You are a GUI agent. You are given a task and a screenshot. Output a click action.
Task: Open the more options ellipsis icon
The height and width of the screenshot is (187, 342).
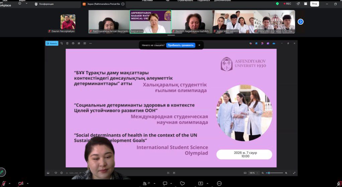point(219,183)
